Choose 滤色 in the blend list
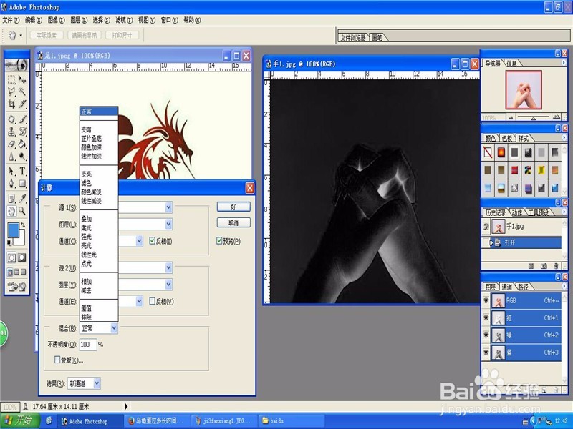Screen dimensions: 573x429 pos(86,183)
